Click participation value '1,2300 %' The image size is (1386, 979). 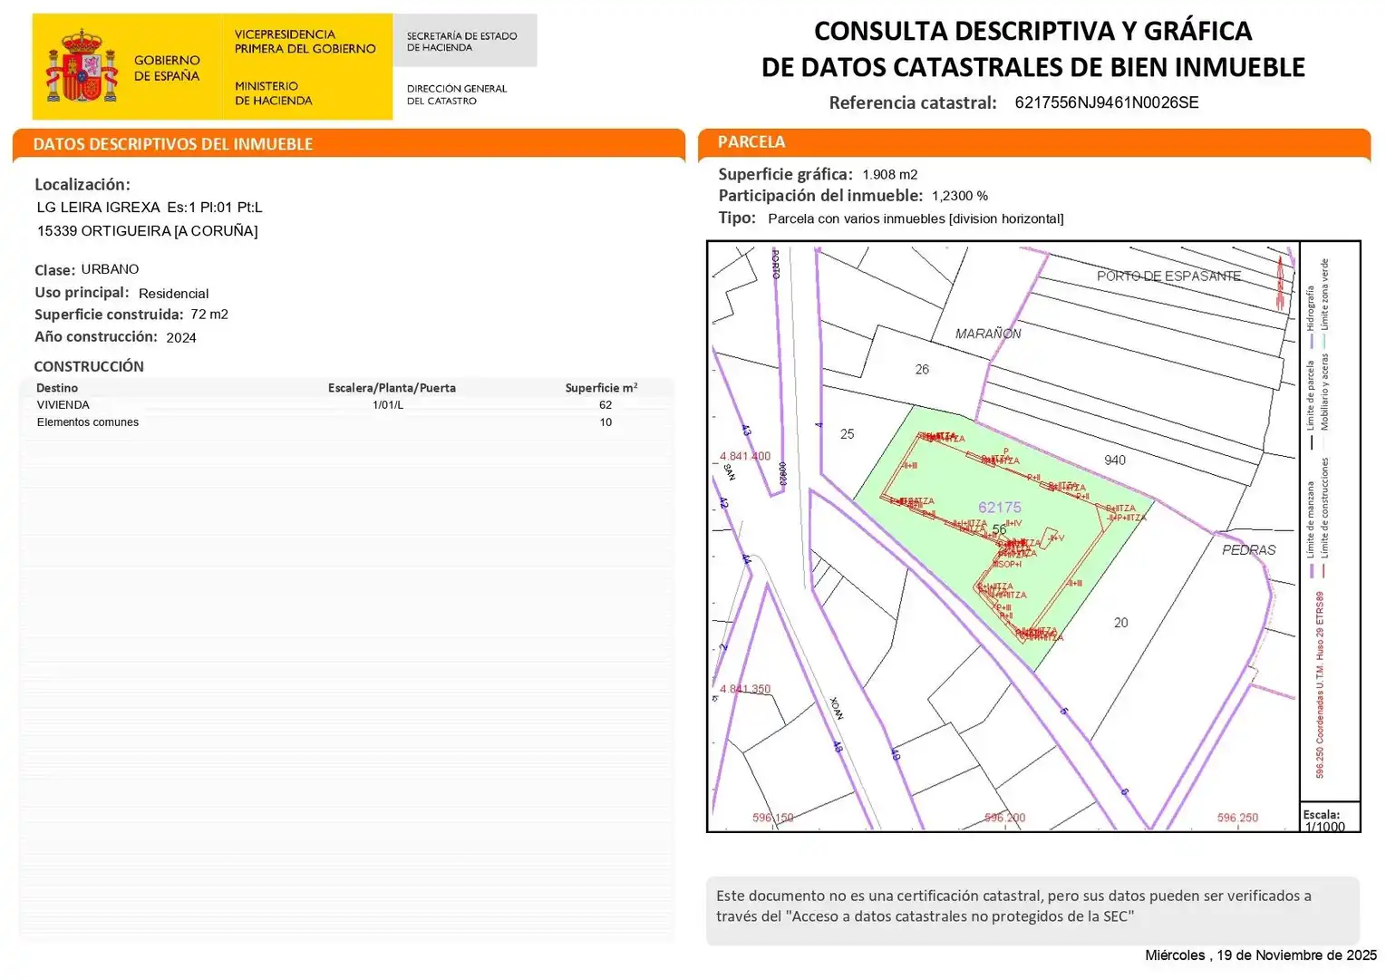pos(960,196)
